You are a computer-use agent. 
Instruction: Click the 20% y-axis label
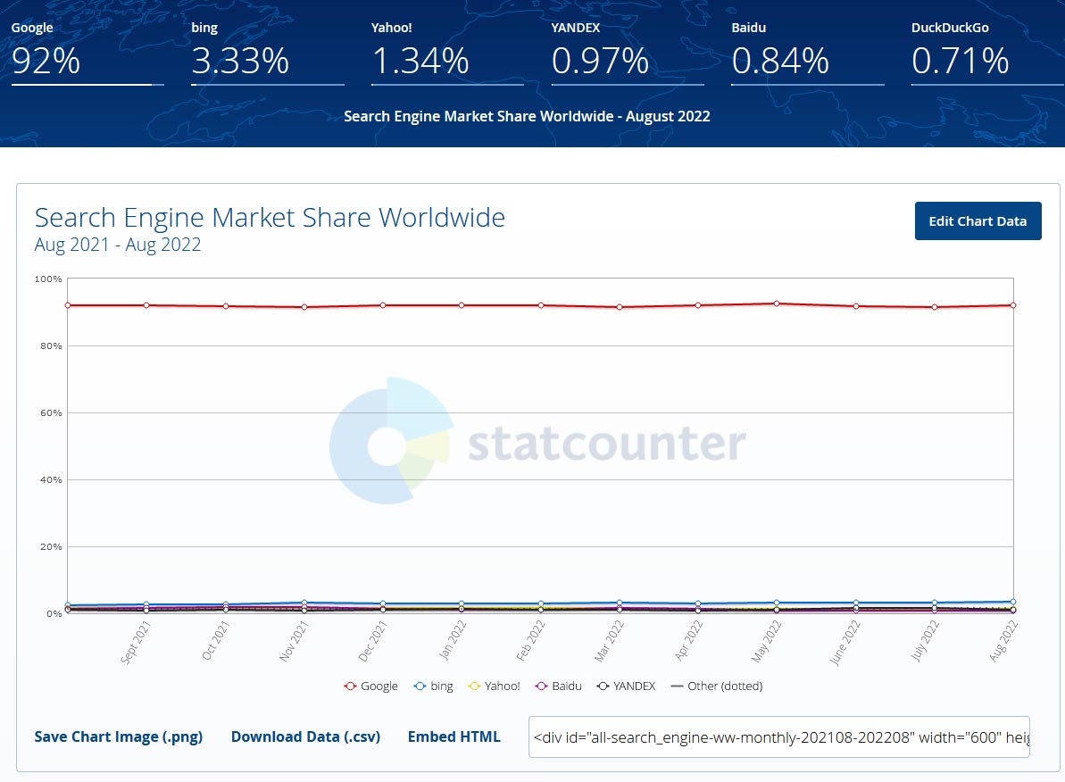pos(51,547)
